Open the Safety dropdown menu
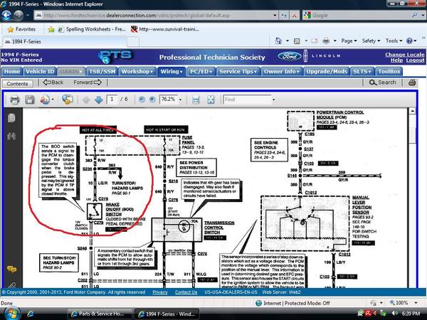The height and width of the screenshot is (320, 427). (x=371, y=41)
